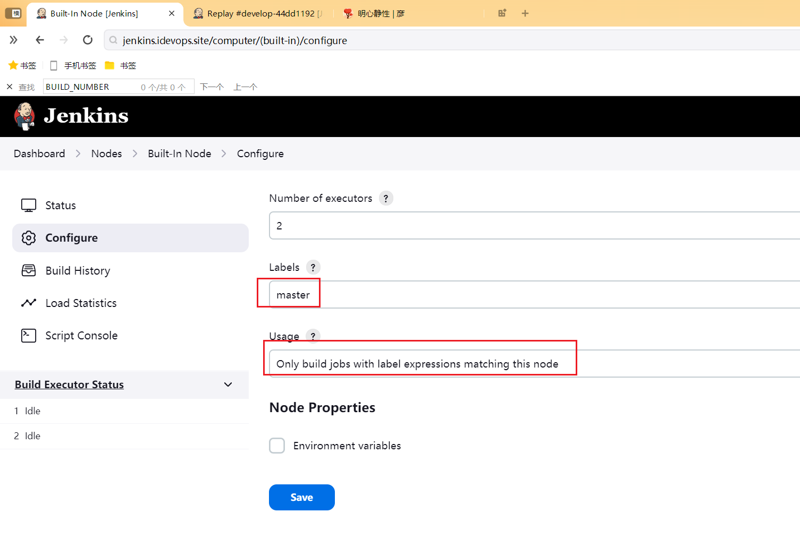Click the Script Console terminal icon
This screenshot has height=555, width=800.
(29, 336)
